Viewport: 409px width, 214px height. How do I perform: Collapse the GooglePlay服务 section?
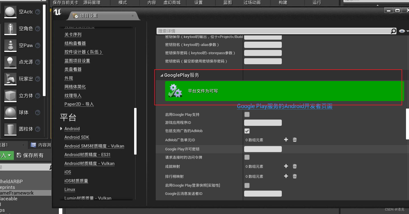point(161,75)
